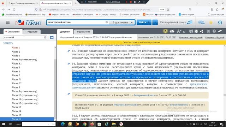Switch to the 'Курс Профессиональная' browser tab
Screen dimensions: 226x127
23,3
